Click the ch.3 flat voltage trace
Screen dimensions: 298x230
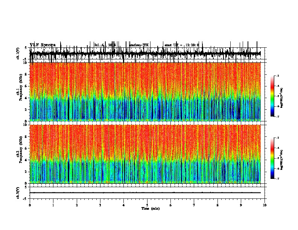pyautogui.click(x=145, y=193)
